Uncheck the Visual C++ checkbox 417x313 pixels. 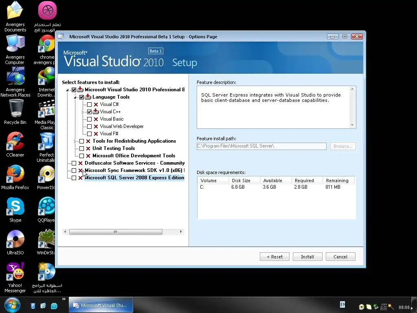(89, 112)
